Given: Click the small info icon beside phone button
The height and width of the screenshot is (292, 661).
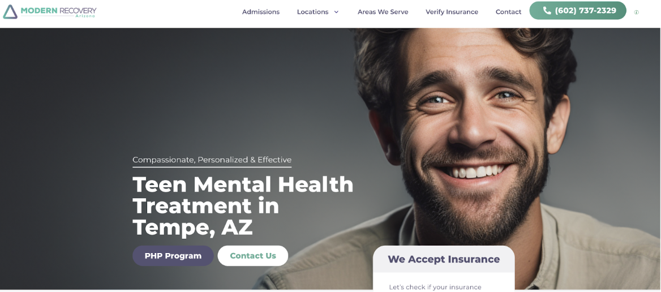Looking at the screenshot, I should [x=636, y=12].
